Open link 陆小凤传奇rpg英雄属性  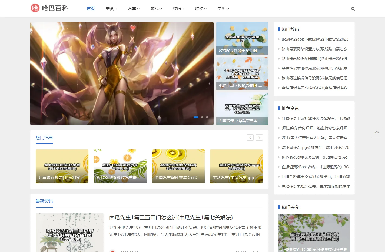coord(316,147)
